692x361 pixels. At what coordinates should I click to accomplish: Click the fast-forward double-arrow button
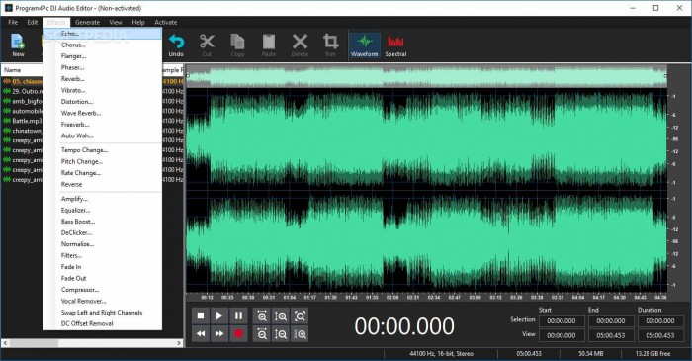(x=219, y=334)
